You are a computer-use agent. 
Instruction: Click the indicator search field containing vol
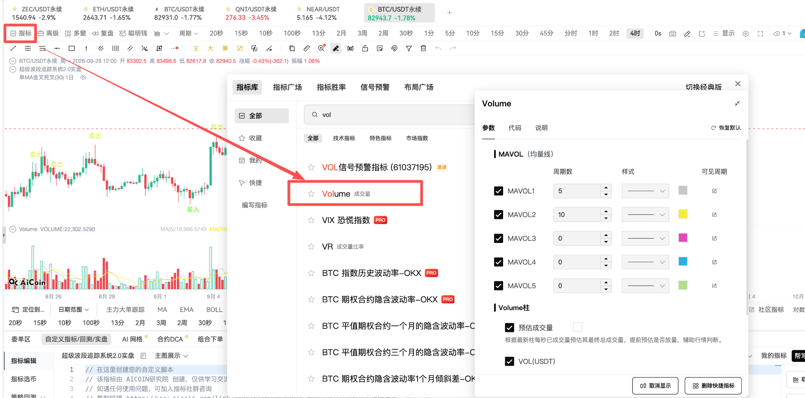pos(389,115)
